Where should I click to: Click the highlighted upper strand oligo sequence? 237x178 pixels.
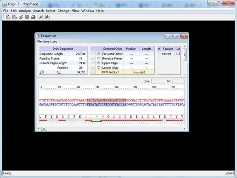point(106,100)
